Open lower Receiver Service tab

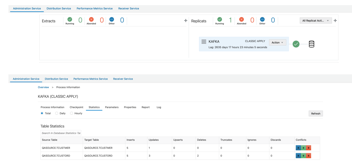[123, 79]
